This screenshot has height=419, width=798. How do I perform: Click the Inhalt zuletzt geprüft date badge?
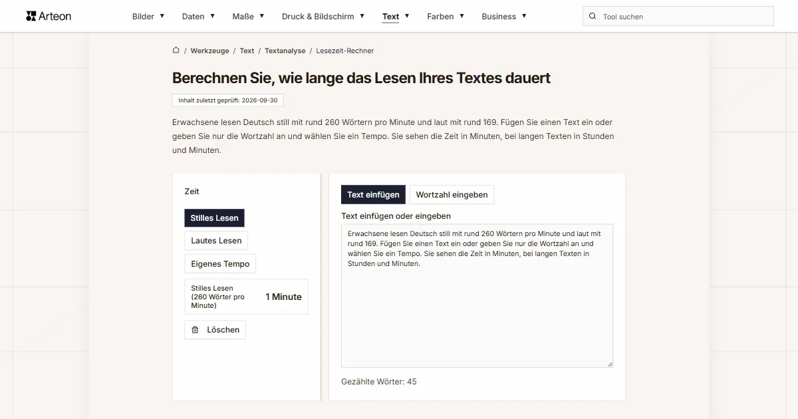(x=228, y=100)
